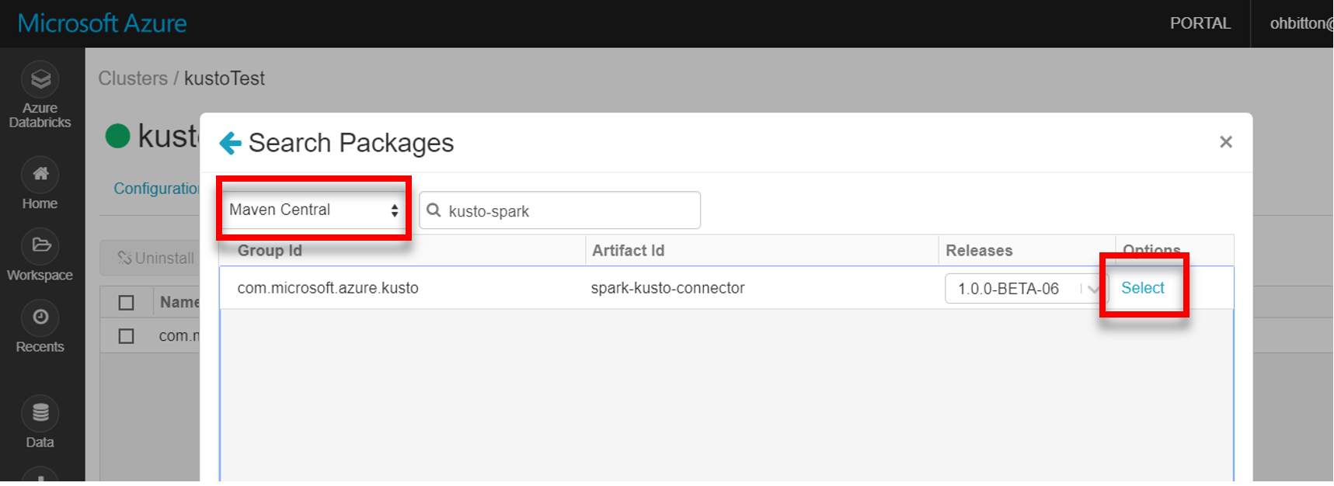The width and height of the screenshot is (1334, 486).
Task: Open the Maven Central source dropdown
Action: click(313, 210)
